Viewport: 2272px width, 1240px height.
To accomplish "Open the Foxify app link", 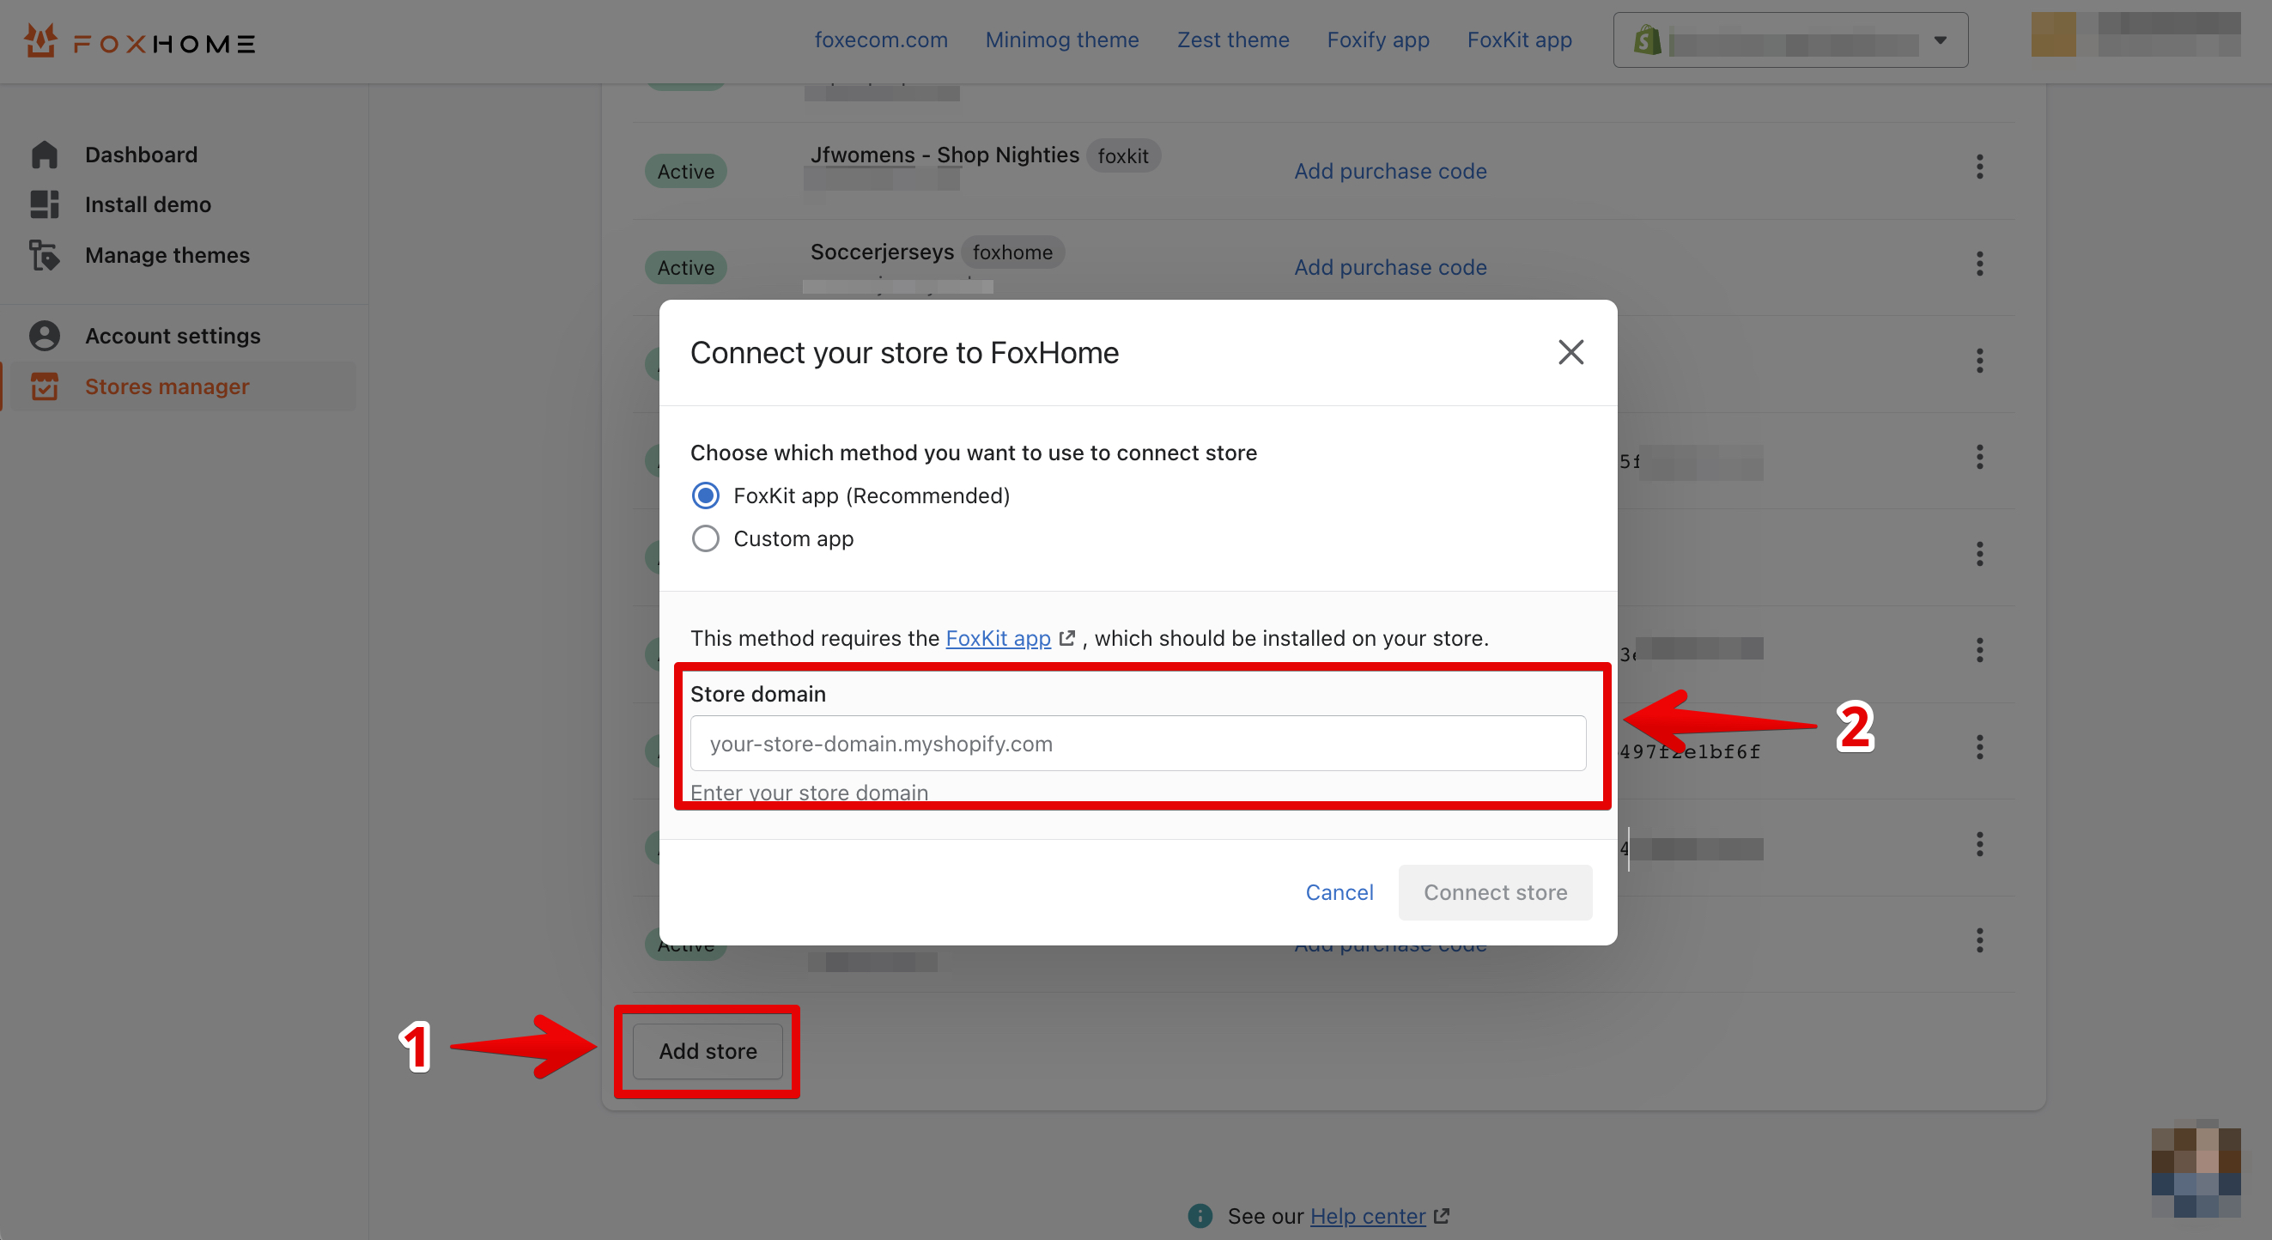I will (x=1377, y=40).
